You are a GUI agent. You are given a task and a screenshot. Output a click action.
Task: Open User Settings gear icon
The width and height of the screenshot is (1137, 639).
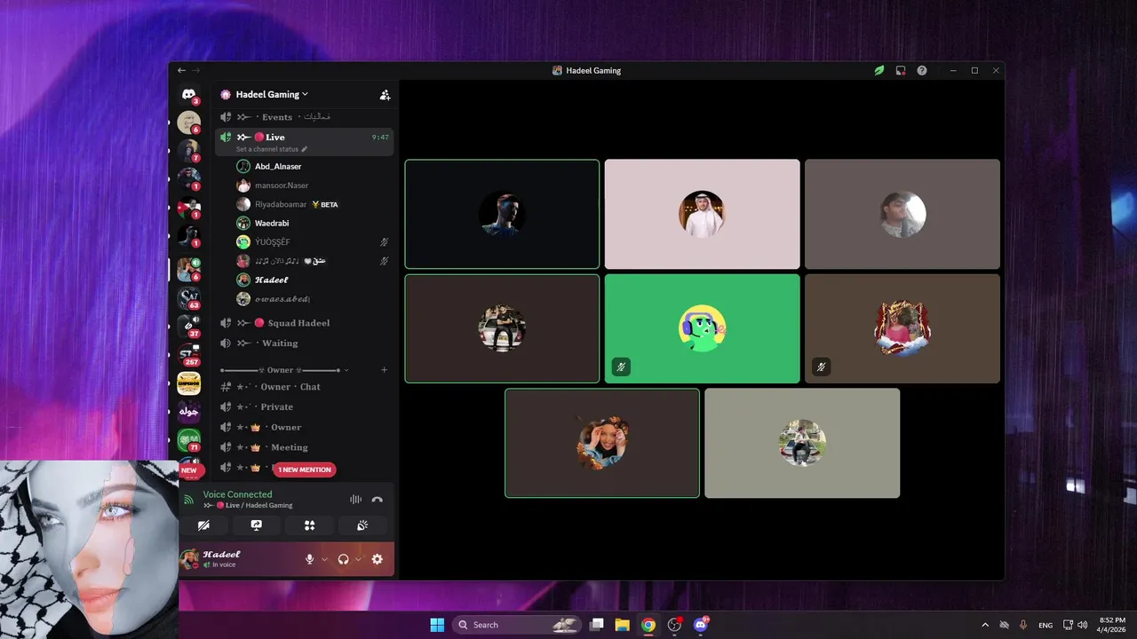click(378, 559)
